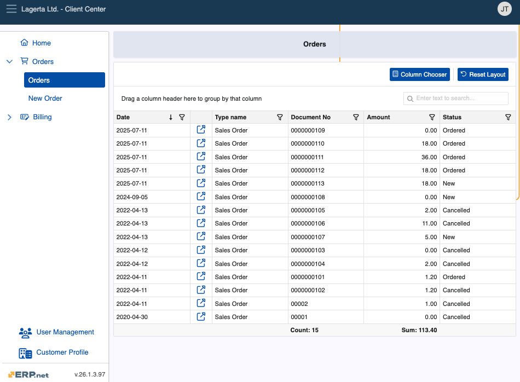Click the Lagerta Ltd. - Client Center title
Viewport: 520px width, 382px height.
pos(63,9)
